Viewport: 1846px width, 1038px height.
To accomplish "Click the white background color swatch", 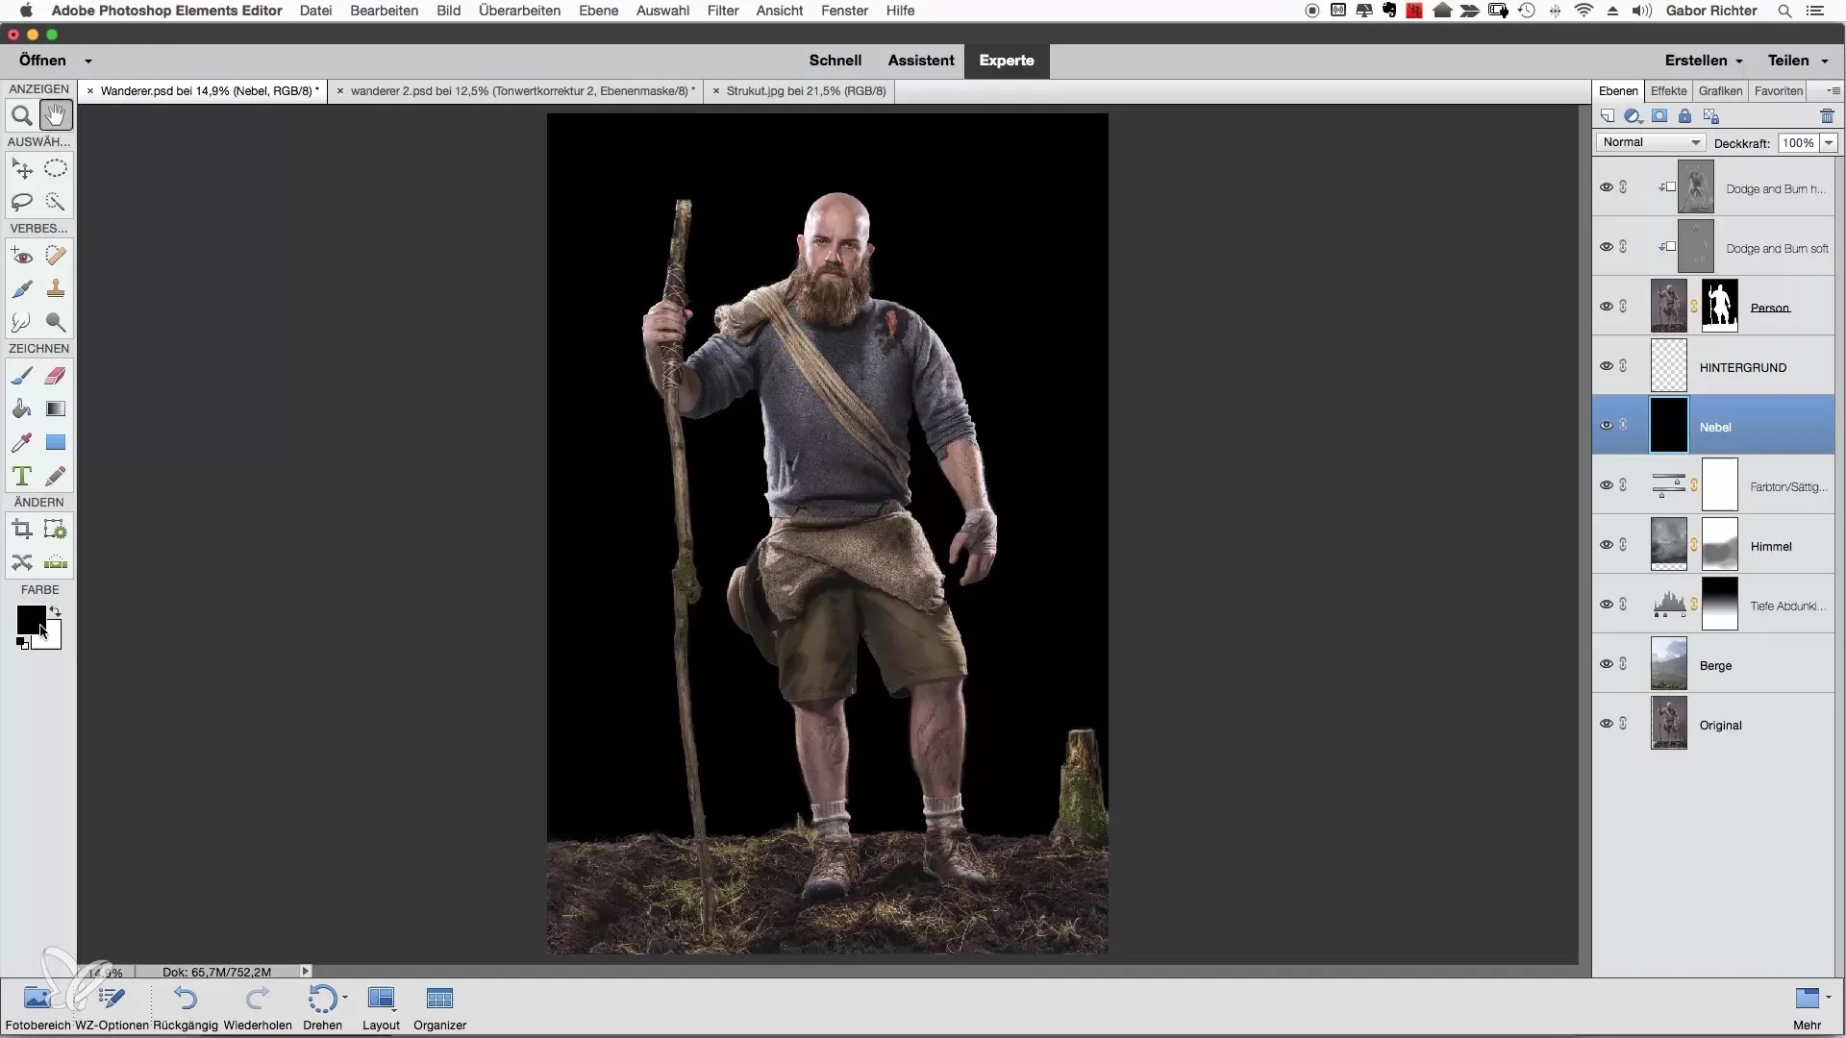I will [x=53, y=641].
